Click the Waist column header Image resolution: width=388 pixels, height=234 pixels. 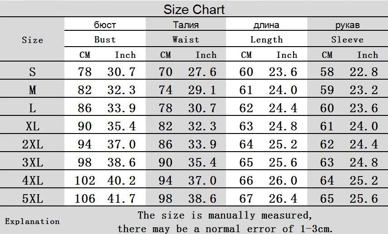coord(186,39)
